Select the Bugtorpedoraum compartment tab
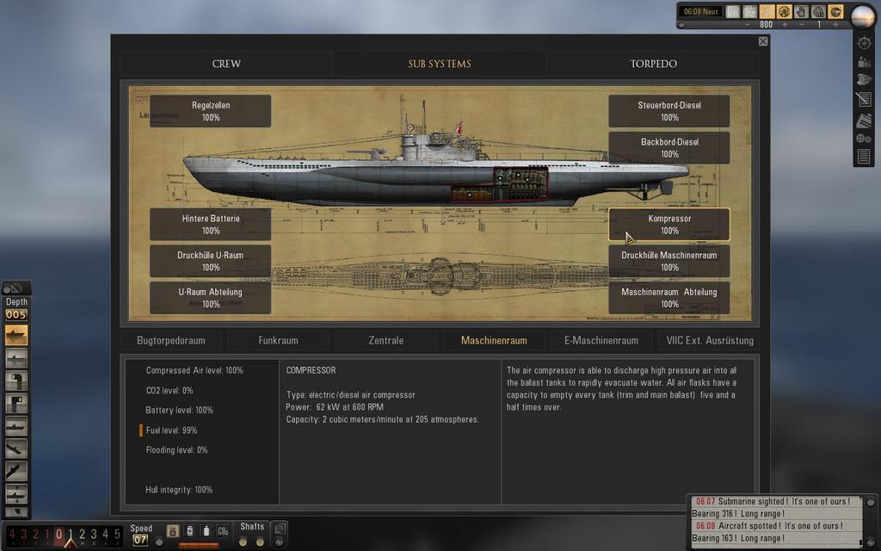The height and width of the screenshot is (551, 881). point(171,341)
